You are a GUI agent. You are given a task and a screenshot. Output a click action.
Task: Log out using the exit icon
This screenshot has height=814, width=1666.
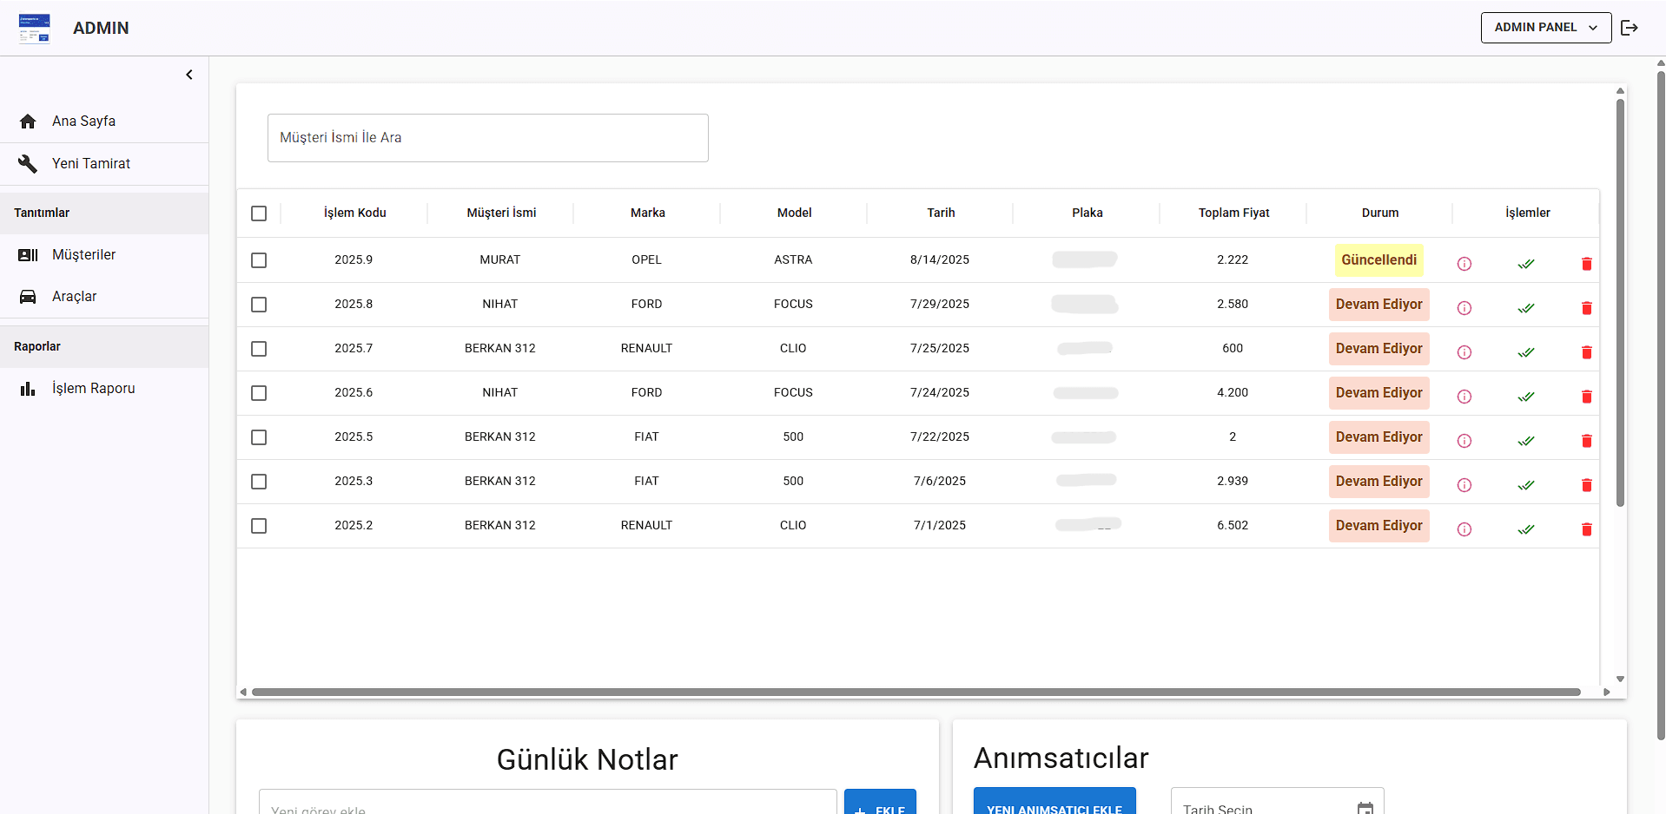(x=1630, y=27)
